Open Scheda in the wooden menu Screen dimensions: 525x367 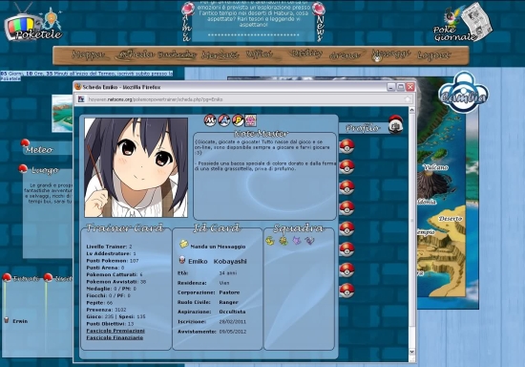pos(136,54)
